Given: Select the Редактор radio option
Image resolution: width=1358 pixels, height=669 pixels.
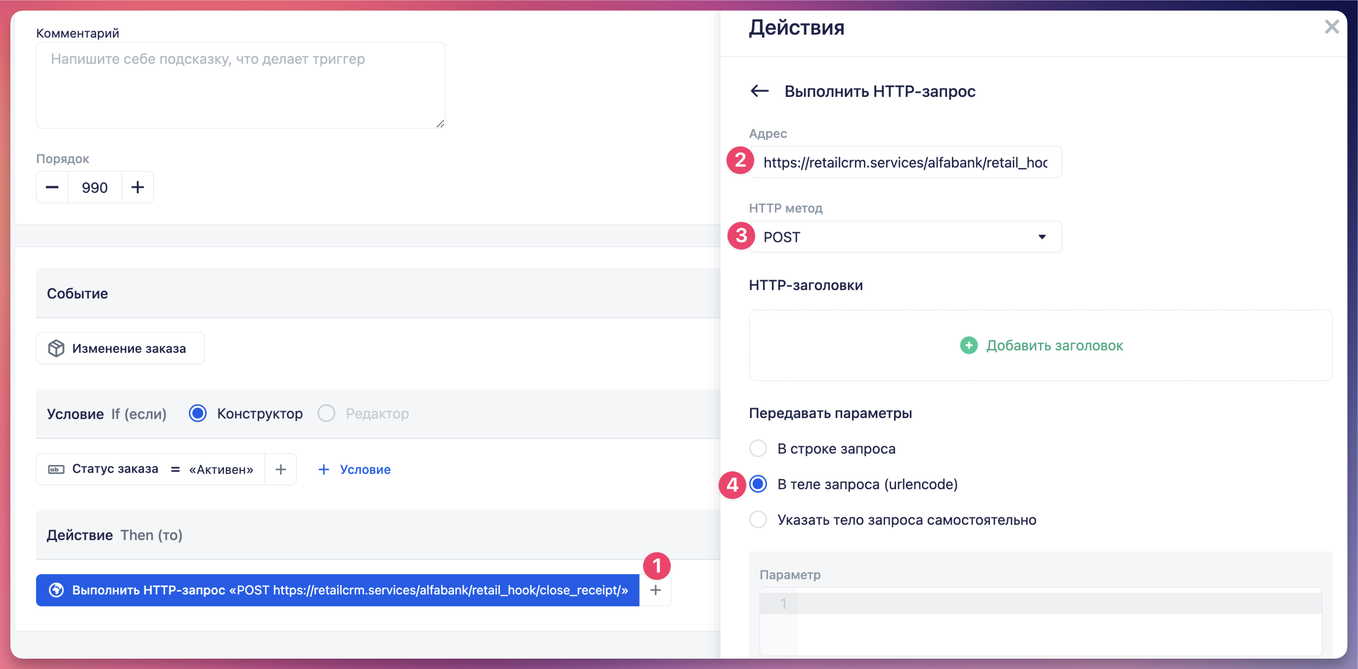Looking at the screenshot, I should pyautogui.click(x=326, y=414).
